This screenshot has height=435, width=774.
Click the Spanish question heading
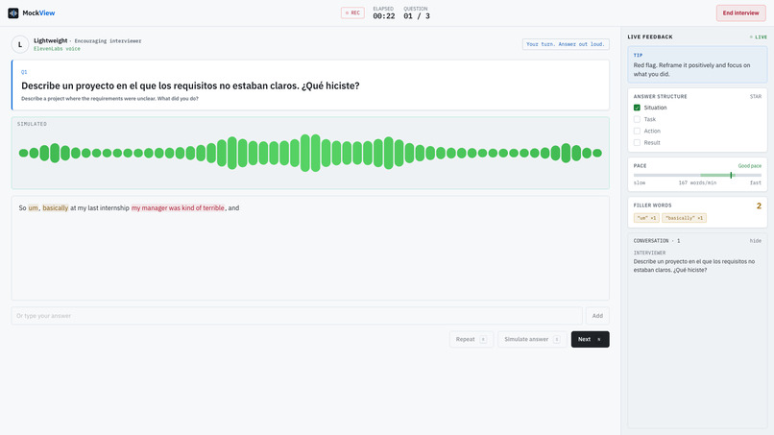click(190, 85)
